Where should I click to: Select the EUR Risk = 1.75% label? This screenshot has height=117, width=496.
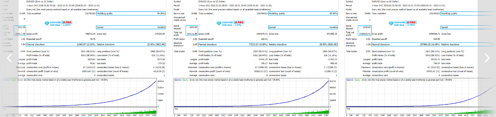[404, 25]
